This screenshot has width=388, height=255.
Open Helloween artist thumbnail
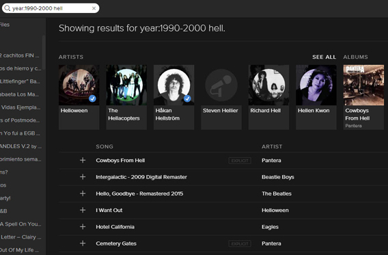(x=79, y=85)
